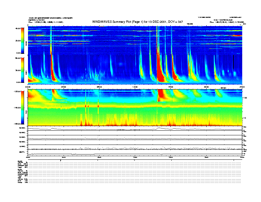Screen dimensions: 261x202
Task: Click the 40.00 value on top color scale
Action: pyautogui.click(x=18, y=29)
